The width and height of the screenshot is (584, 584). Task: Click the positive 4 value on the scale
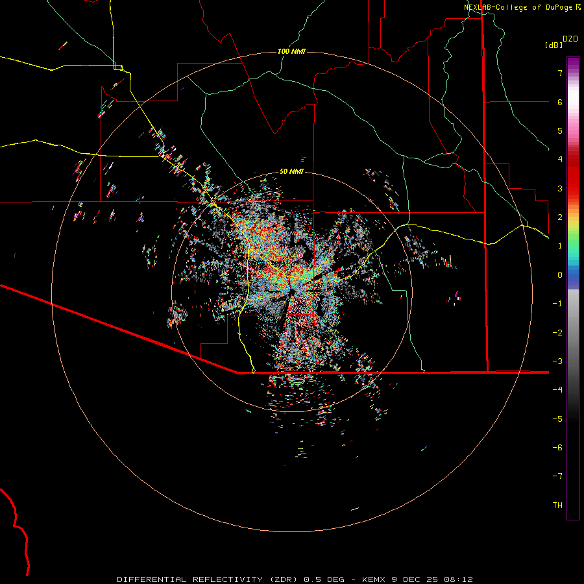click(560, 160)
